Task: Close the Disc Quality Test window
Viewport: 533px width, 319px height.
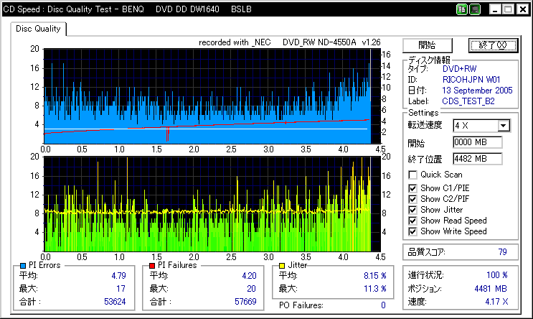Action: coord(523,9)
